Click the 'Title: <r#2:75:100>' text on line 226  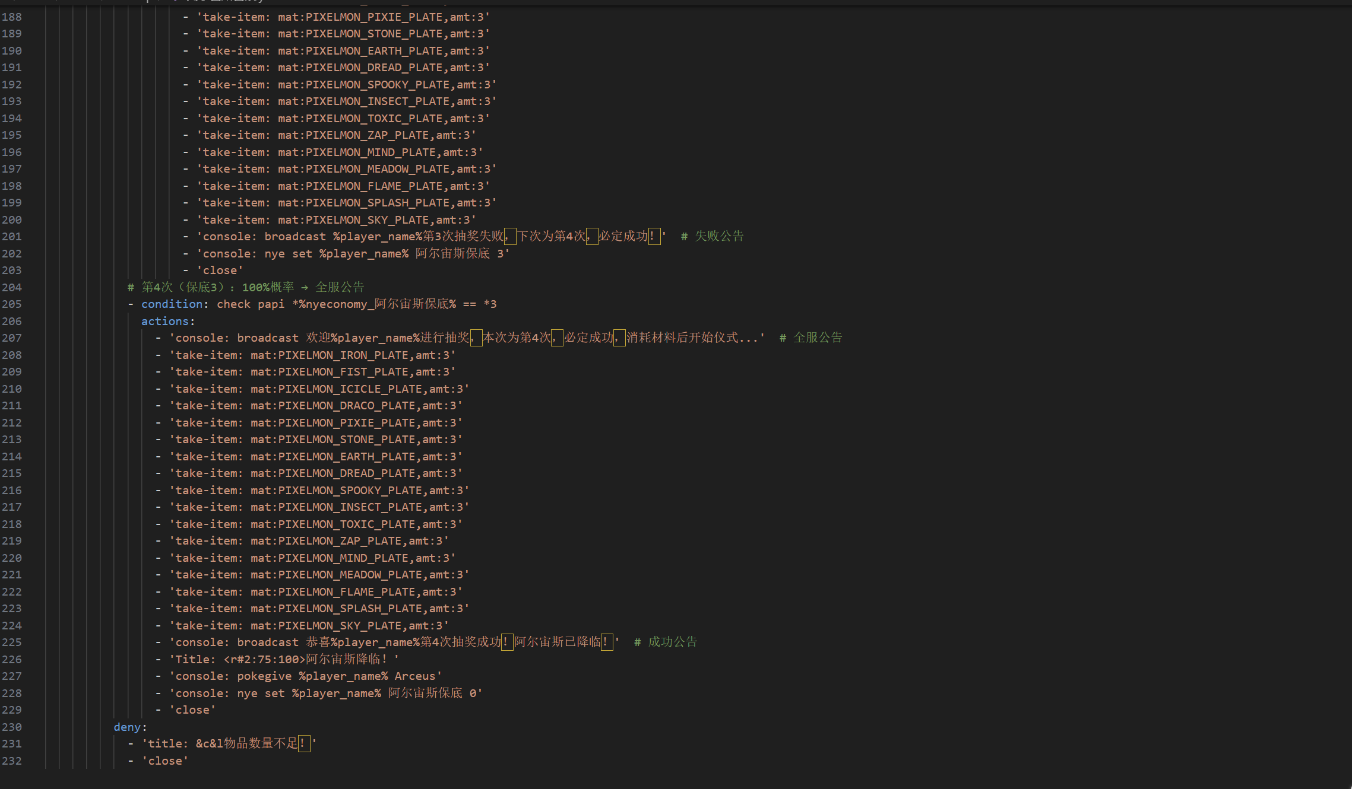tap(240, 660)
